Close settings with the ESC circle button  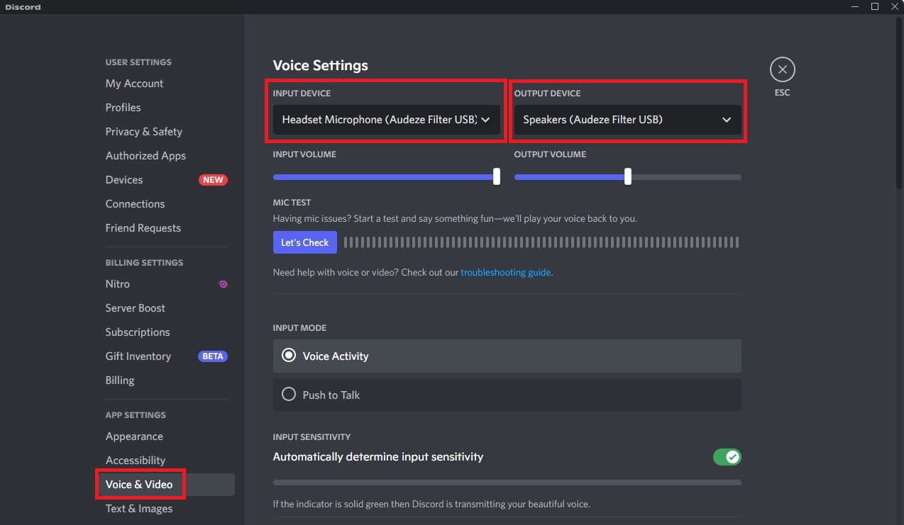point(782,69)
